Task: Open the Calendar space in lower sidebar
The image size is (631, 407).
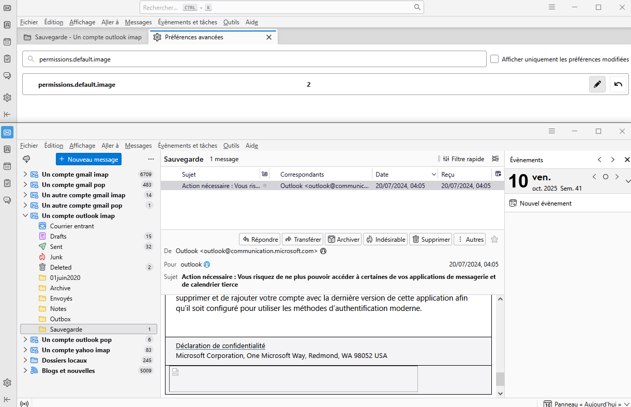Action: coord(7,166)
